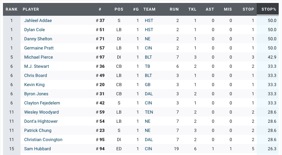Open Sam Hubbard's player page
Image resolution: width=282 pixels, height=155 pixels.
pos(37,149)
